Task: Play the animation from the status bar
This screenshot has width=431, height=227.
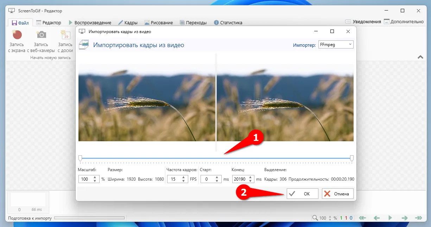Action: pyautogui.click(x=389, y=218)
